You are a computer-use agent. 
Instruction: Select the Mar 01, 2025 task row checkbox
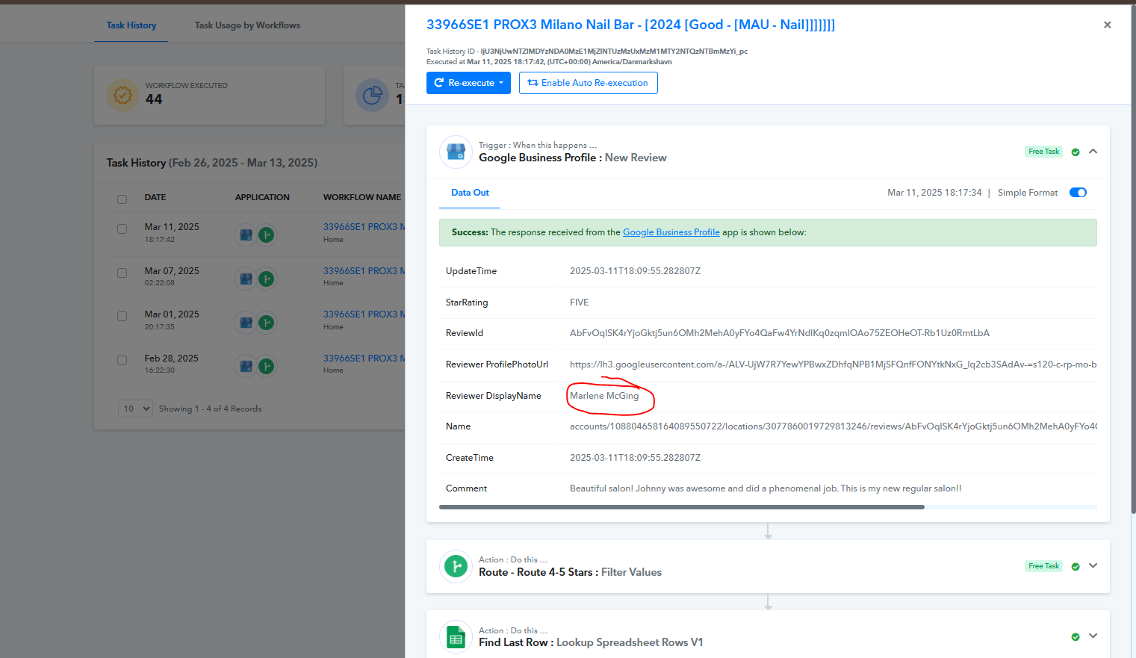tap(122, 317)
